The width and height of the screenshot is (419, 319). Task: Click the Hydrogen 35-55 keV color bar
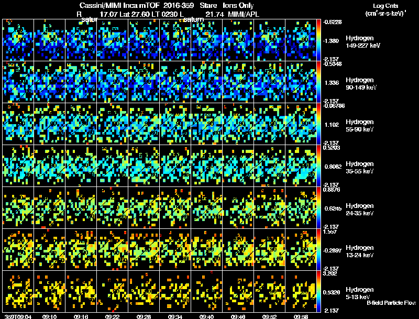point(318,166)
